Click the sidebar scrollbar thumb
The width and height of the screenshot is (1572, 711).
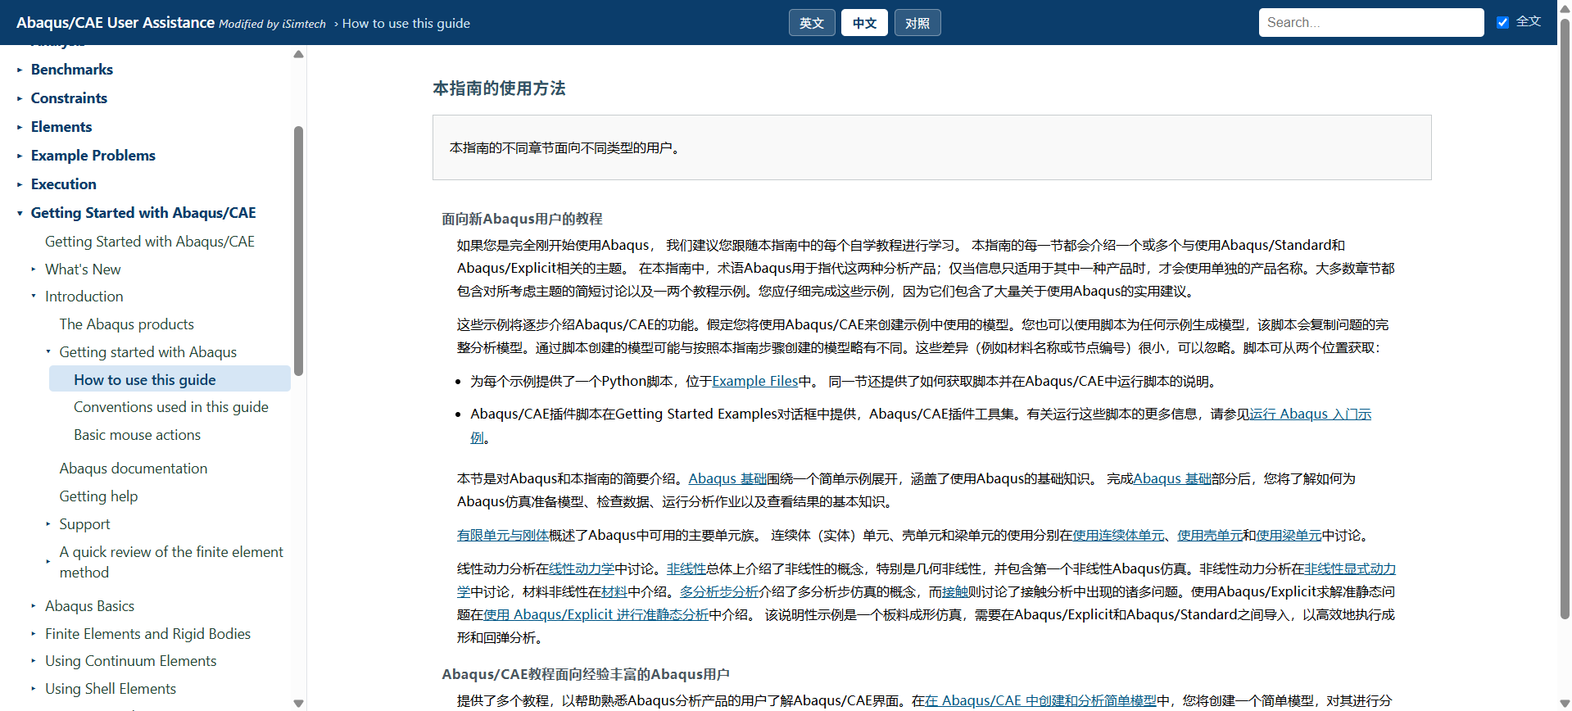[298, 250]
